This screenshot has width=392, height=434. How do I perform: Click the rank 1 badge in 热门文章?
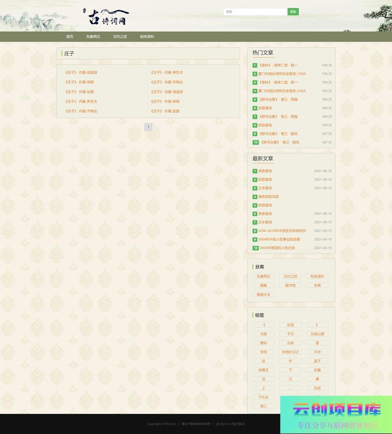click(255, 65)
